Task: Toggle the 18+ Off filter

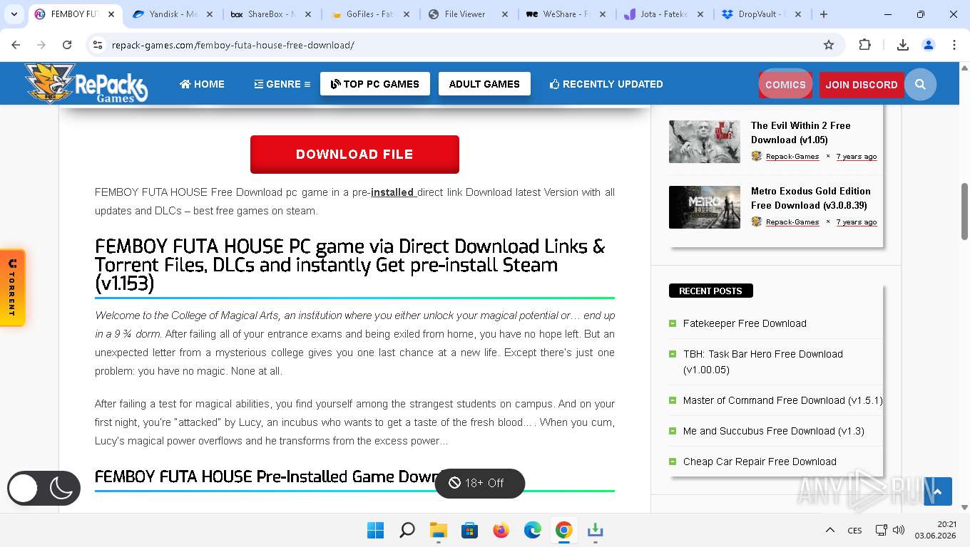Action: click(x=479, y=483)
